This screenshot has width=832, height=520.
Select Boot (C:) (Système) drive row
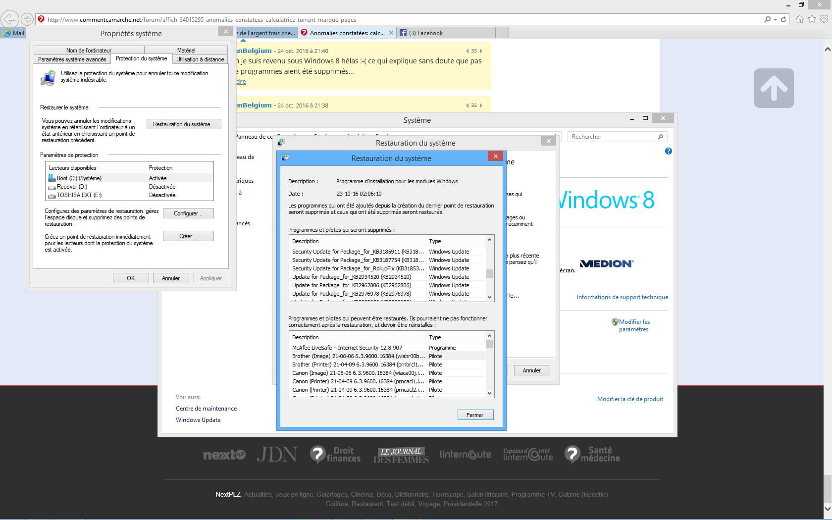[129, 178]
